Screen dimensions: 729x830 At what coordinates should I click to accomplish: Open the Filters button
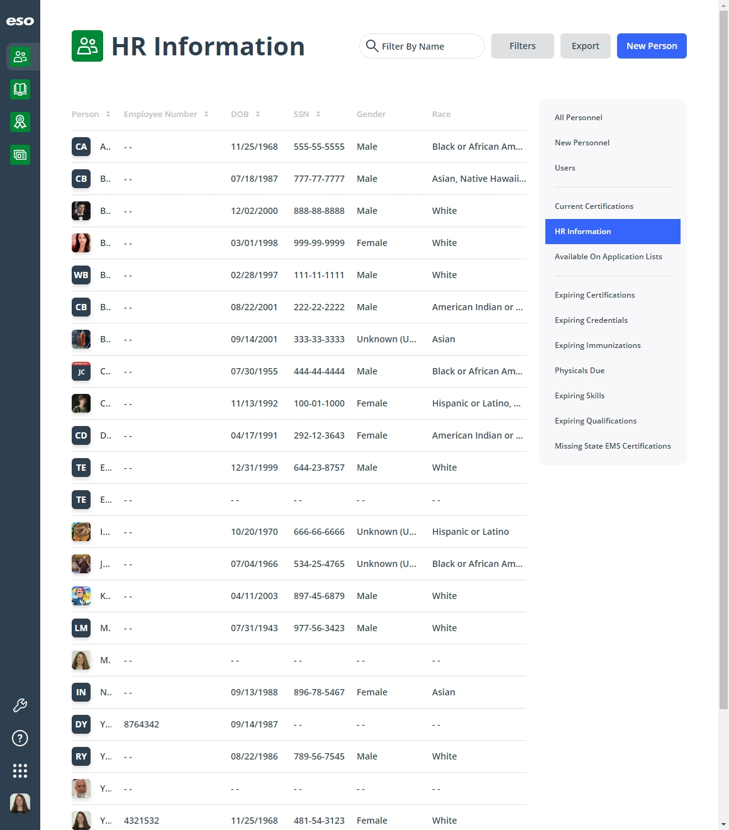point(523,46)
